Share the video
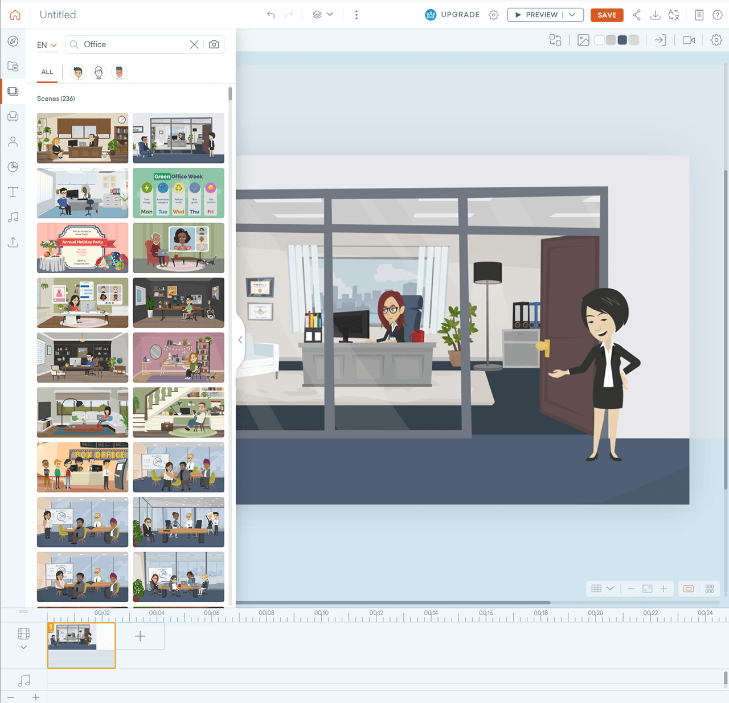 [x=637, y=15]
